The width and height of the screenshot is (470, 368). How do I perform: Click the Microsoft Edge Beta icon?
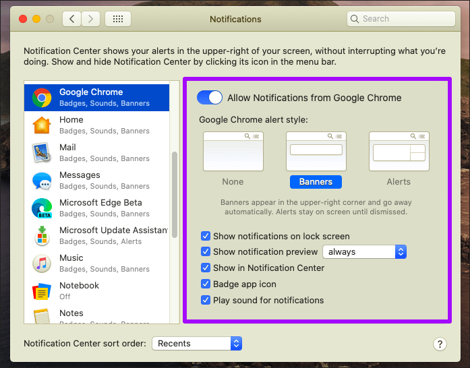pyautogui.click(x=42, y=208)
